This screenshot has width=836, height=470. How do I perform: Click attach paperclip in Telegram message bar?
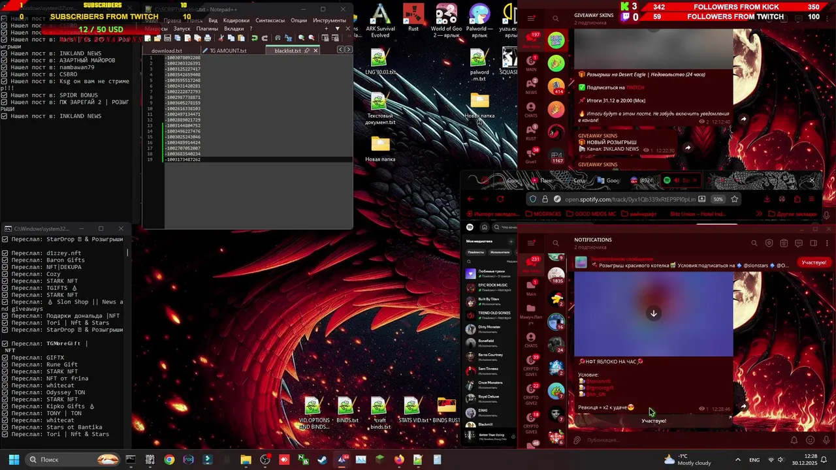click(x=577, y=440)
